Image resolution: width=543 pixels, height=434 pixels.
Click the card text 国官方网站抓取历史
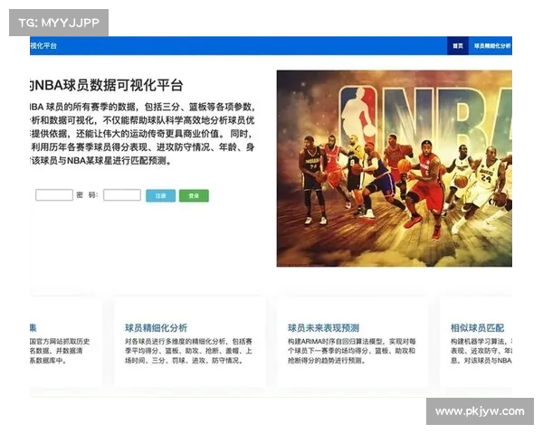[60, 342]
